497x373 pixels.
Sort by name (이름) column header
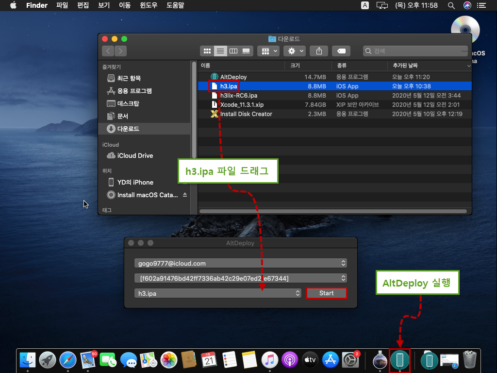tap(241, 66)
